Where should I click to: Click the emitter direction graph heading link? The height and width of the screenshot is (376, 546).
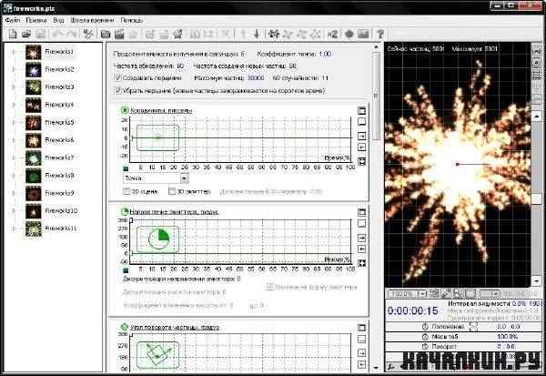(174, 212)
